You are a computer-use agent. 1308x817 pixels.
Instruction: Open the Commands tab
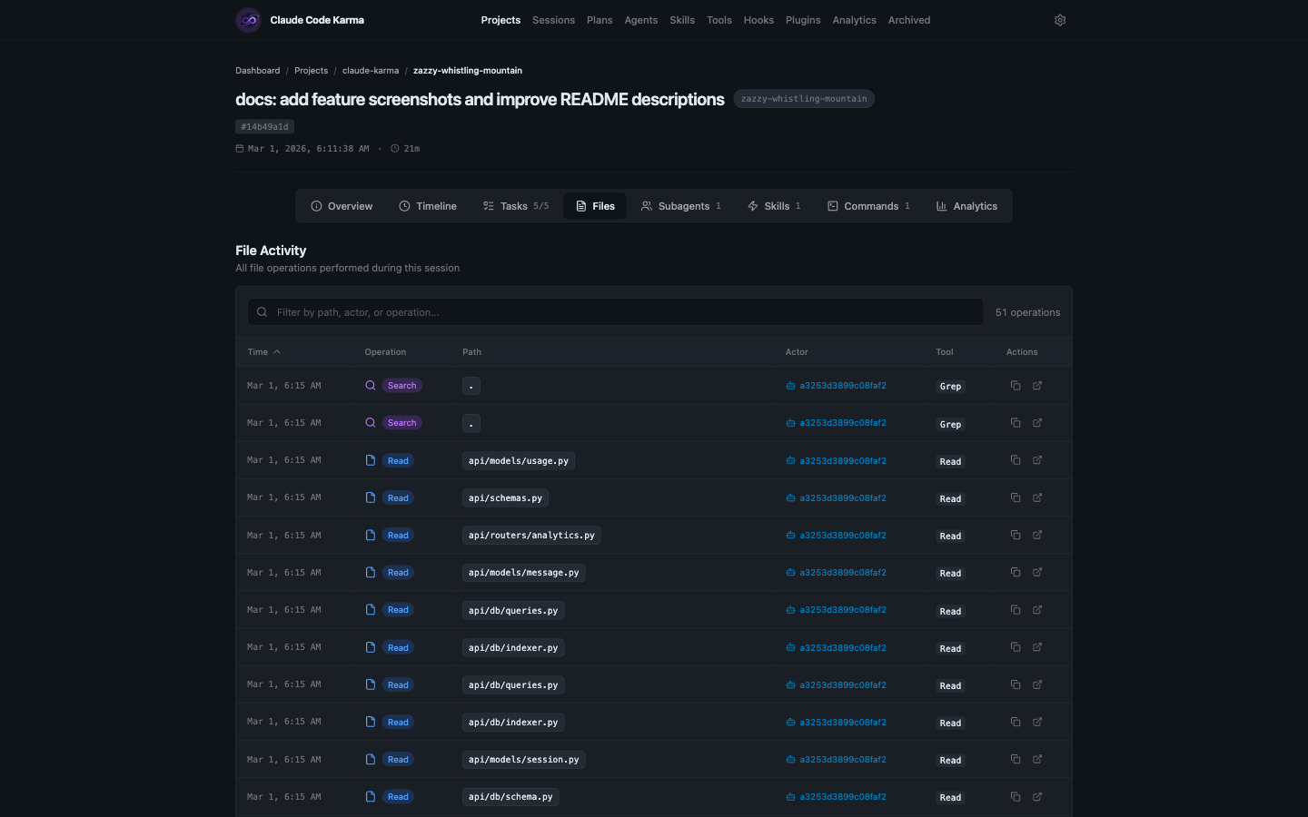pos(868,206)
